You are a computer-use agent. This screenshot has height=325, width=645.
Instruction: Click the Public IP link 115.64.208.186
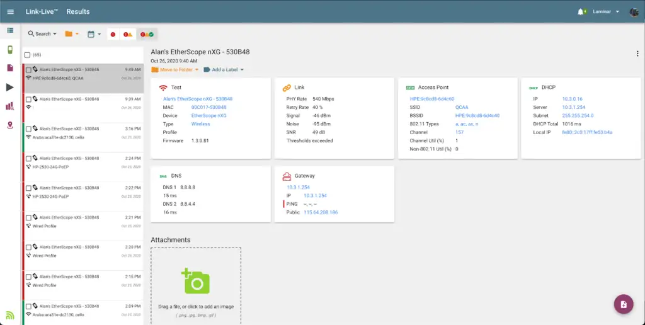coord(321,212)
